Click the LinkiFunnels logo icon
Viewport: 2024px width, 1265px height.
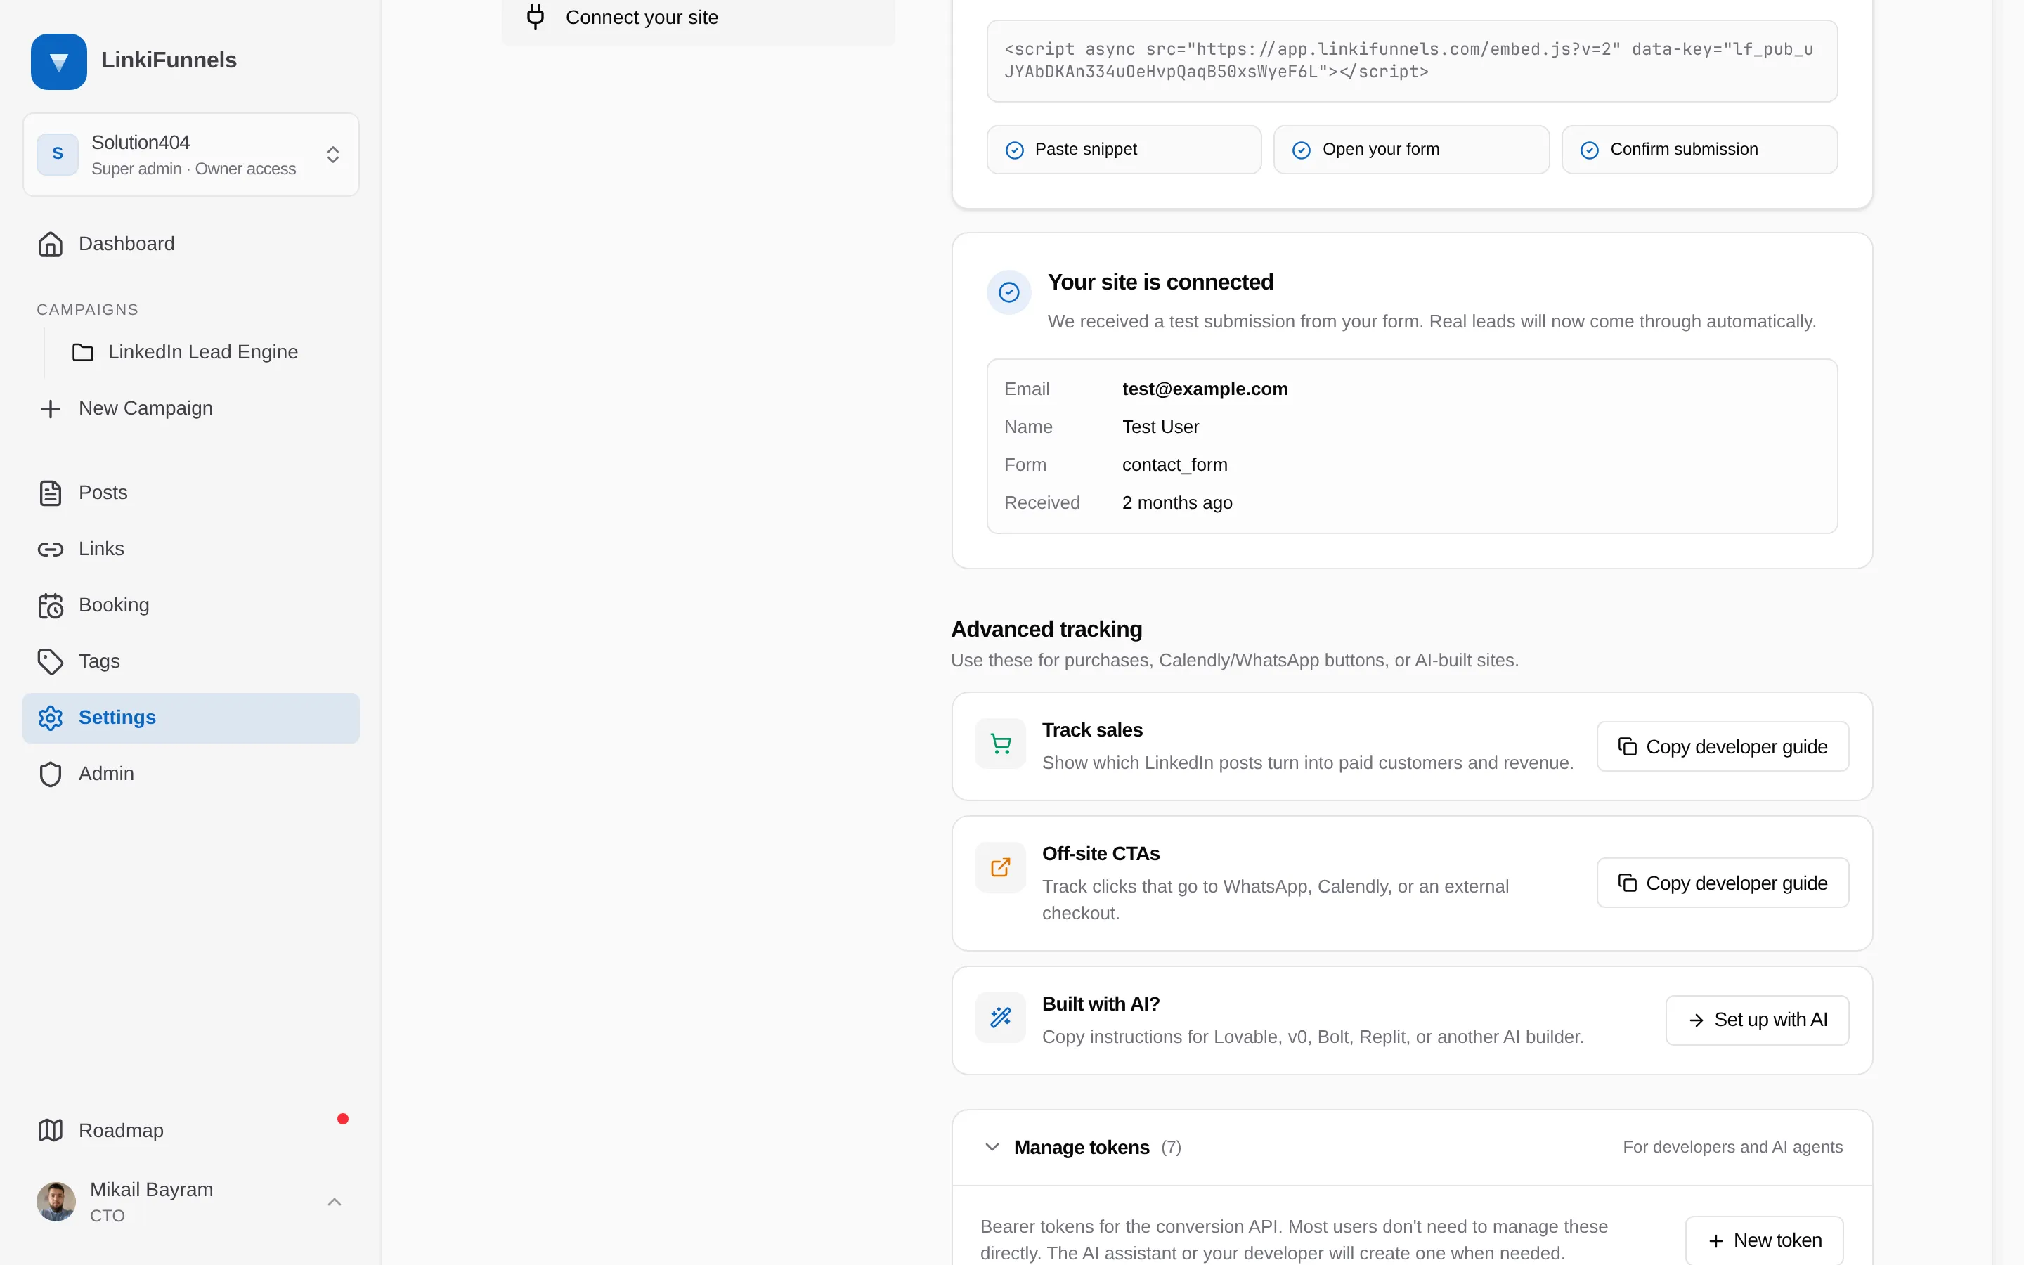click(x=58, y=61)
